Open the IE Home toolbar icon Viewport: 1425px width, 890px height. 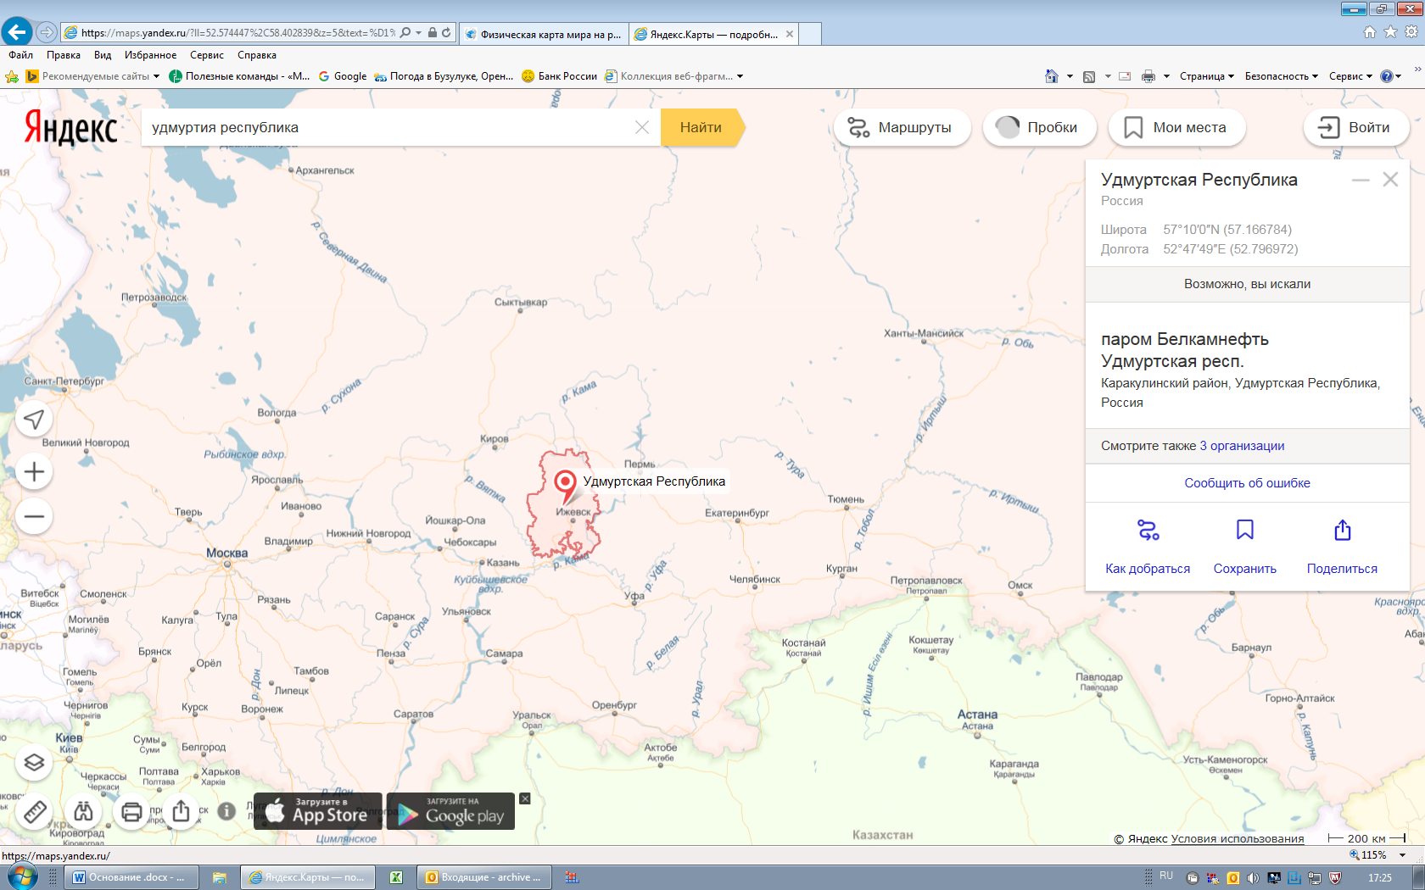[x=1052, y=76]
